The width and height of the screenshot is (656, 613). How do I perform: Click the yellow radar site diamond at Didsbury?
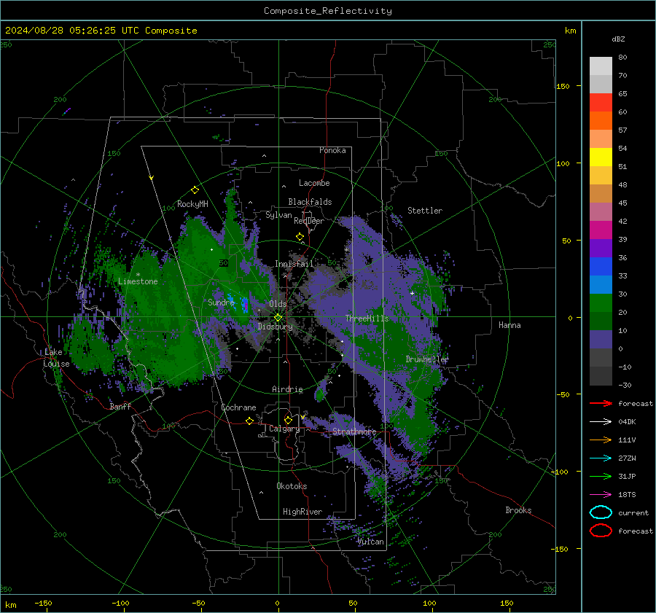278,318
